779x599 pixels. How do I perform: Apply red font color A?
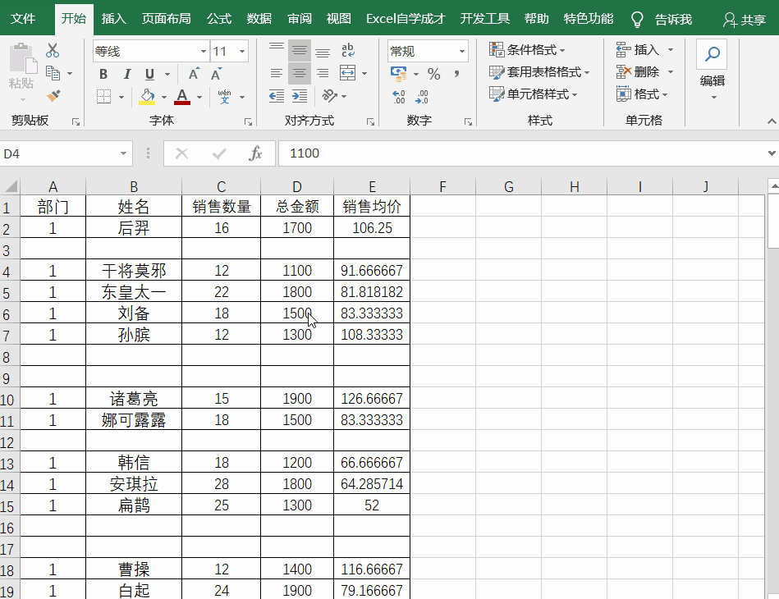(x=182, y=96)
